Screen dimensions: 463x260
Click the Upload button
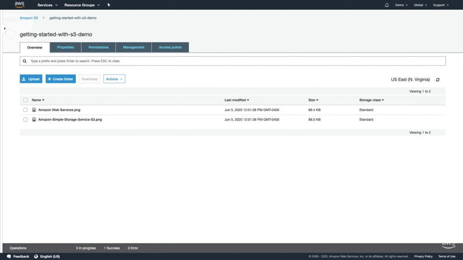click(x=31, y=79)
